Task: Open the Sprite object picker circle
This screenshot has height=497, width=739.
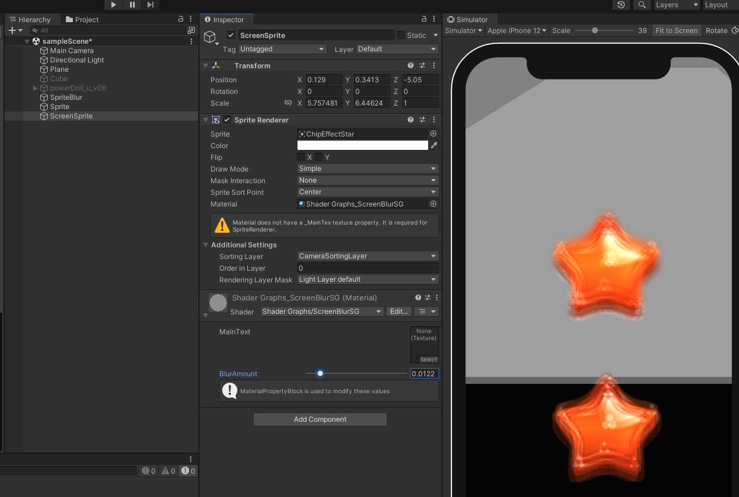Action: pyautogui.click(x=433, y=134)
